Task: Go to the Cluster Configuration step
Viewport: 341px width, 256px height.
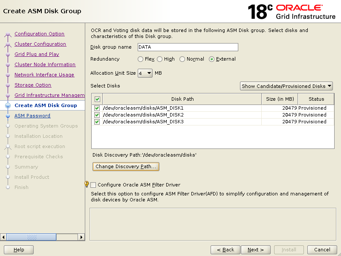Action: [40, 44]
